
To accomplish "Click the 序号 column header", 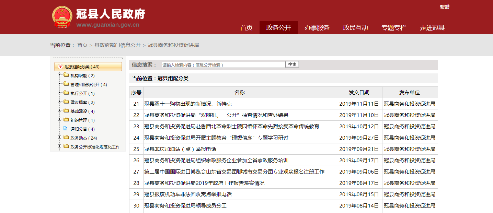I will (x=136, y=93).
